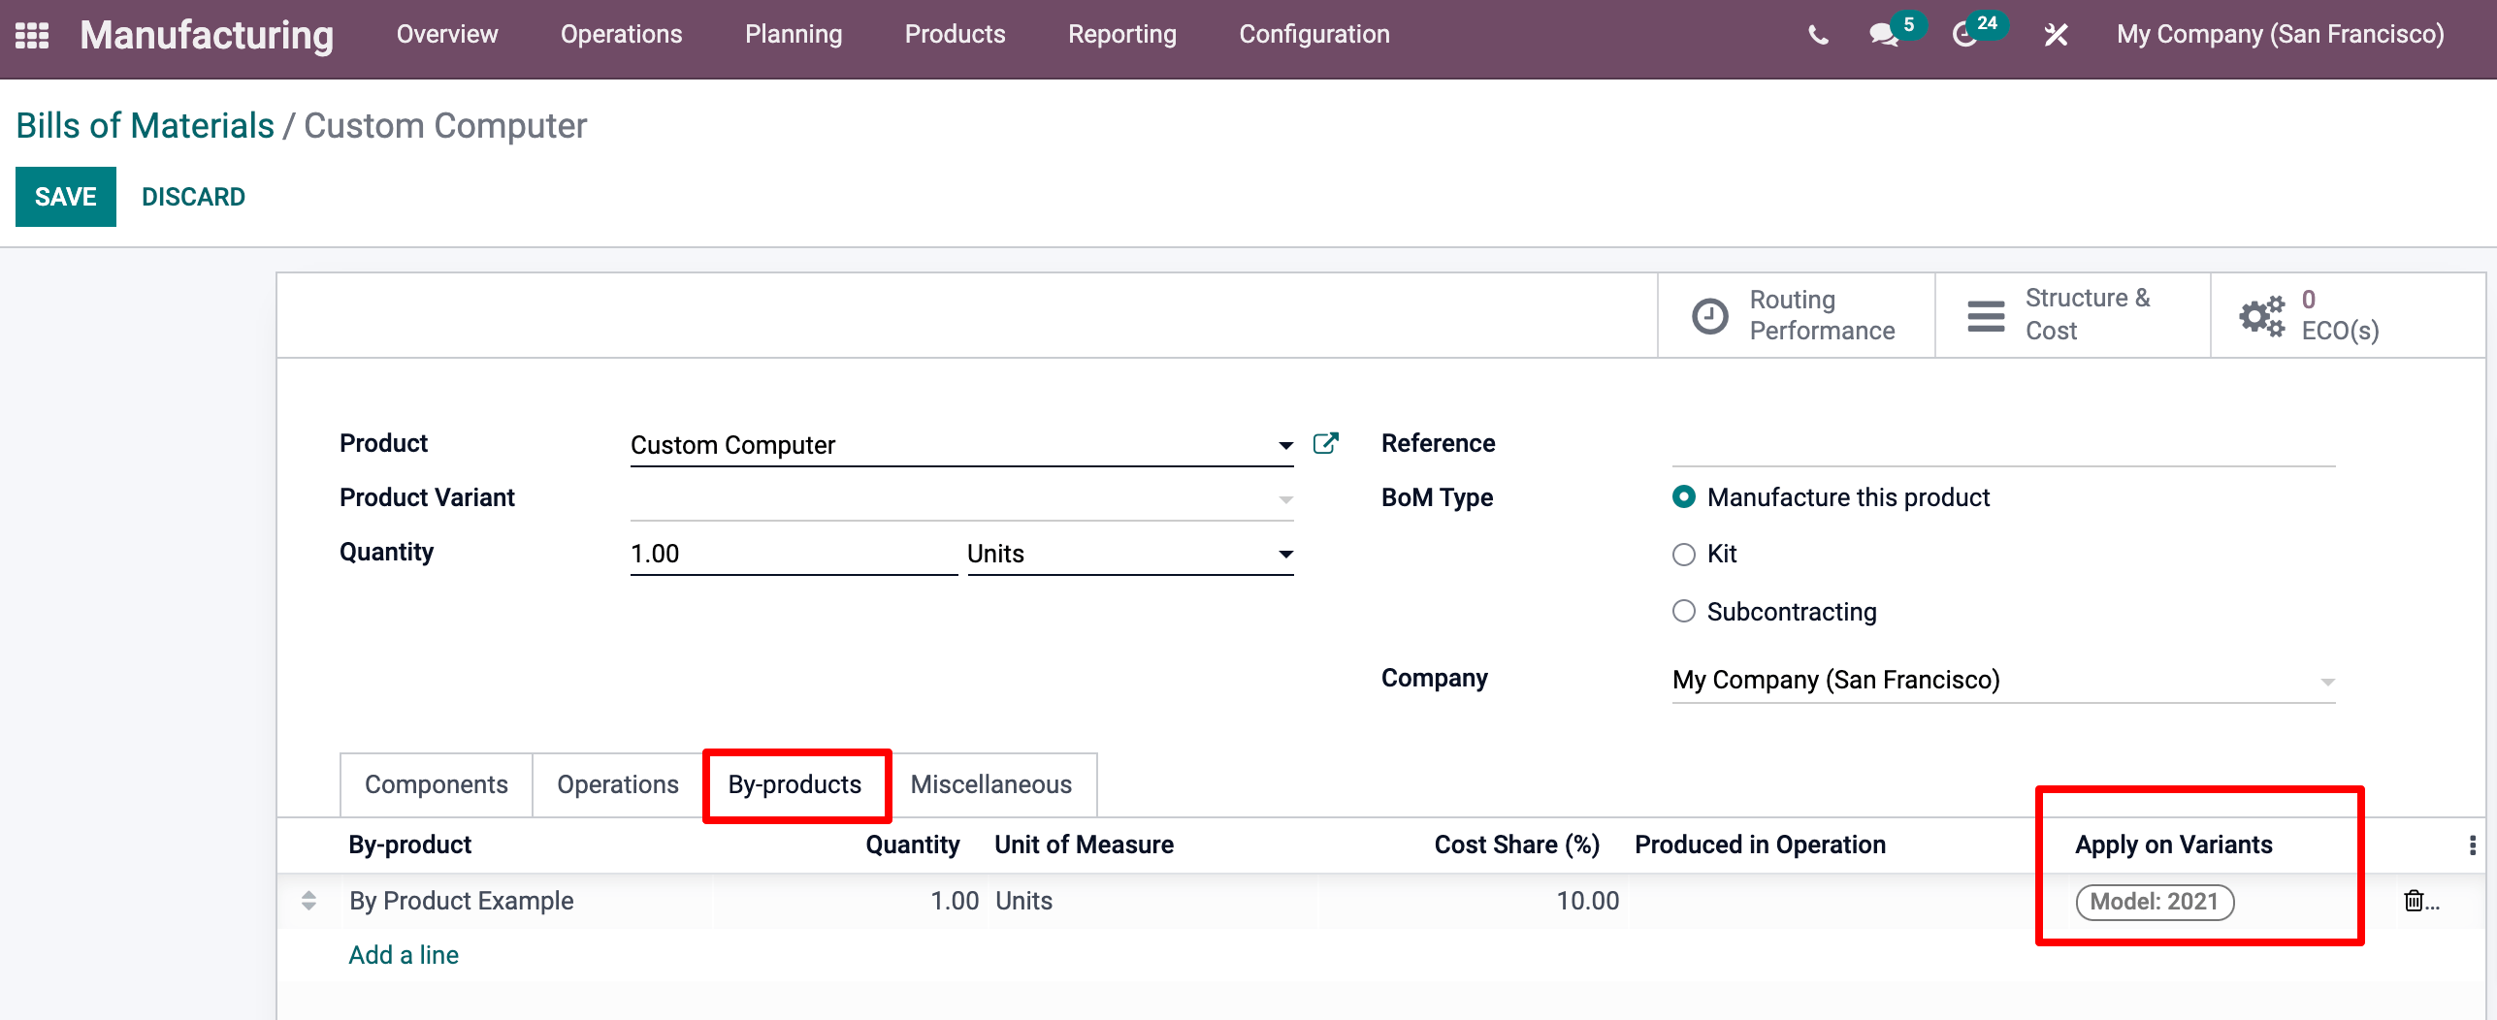The image size is (2497, 1020).
Task: Expand the Product Variant dropdown
Action: (1285, 500)
